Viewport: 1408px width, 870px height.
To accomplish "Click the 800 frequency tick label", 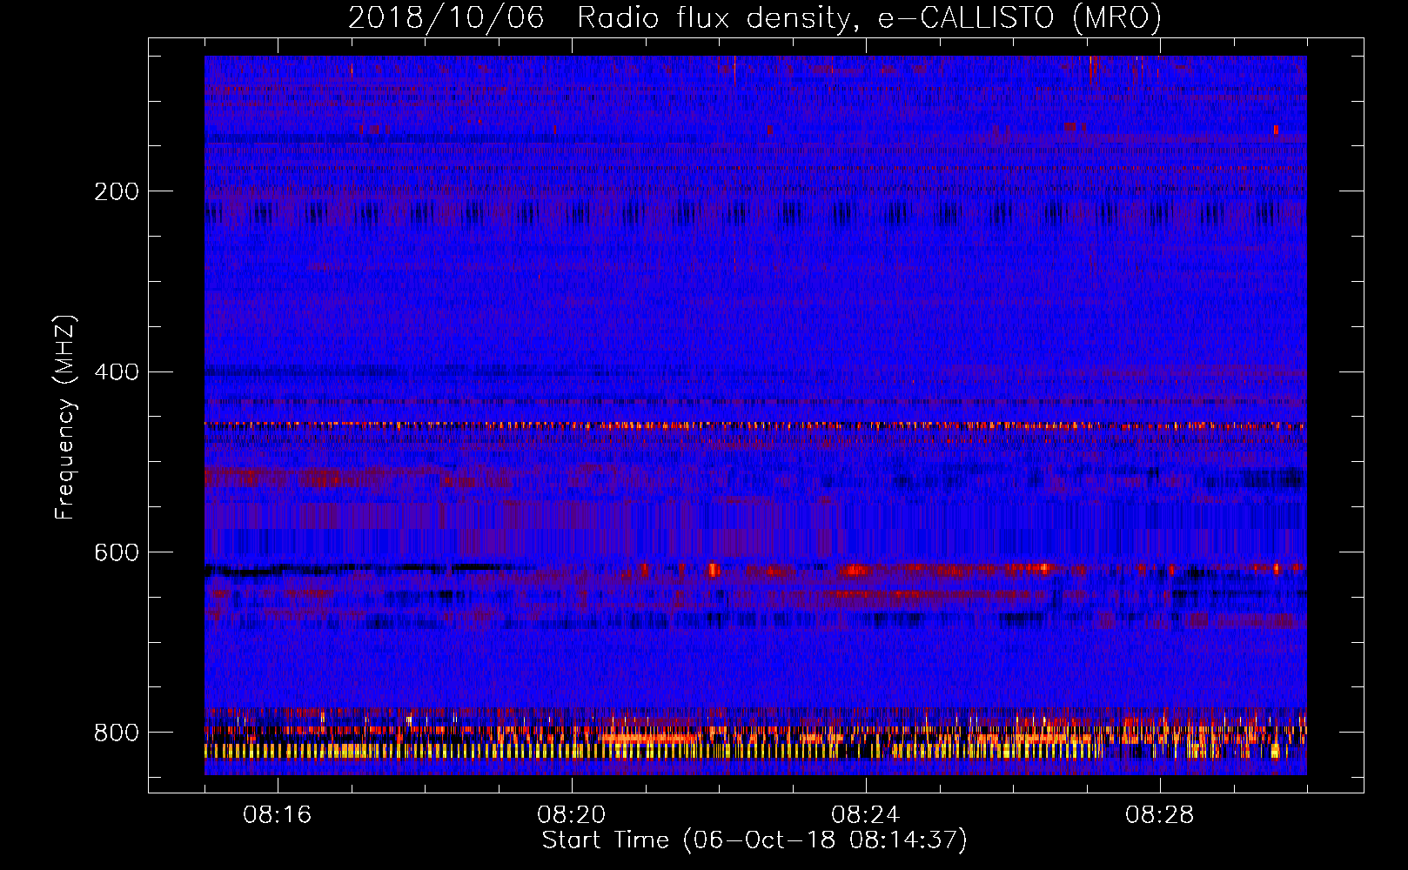I will pos(117,733).
